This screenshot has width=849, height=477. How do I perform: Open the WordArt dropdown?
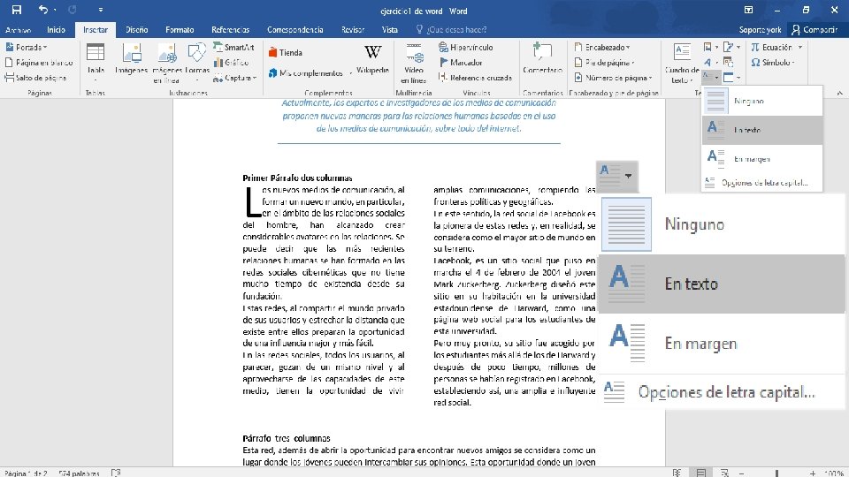[x=710, y=62]
